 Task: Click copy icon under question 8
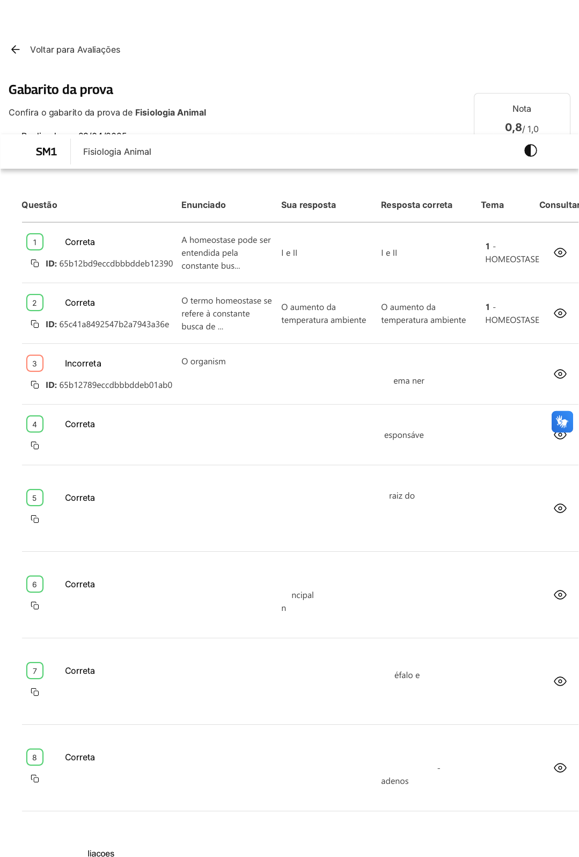(35, 779)
